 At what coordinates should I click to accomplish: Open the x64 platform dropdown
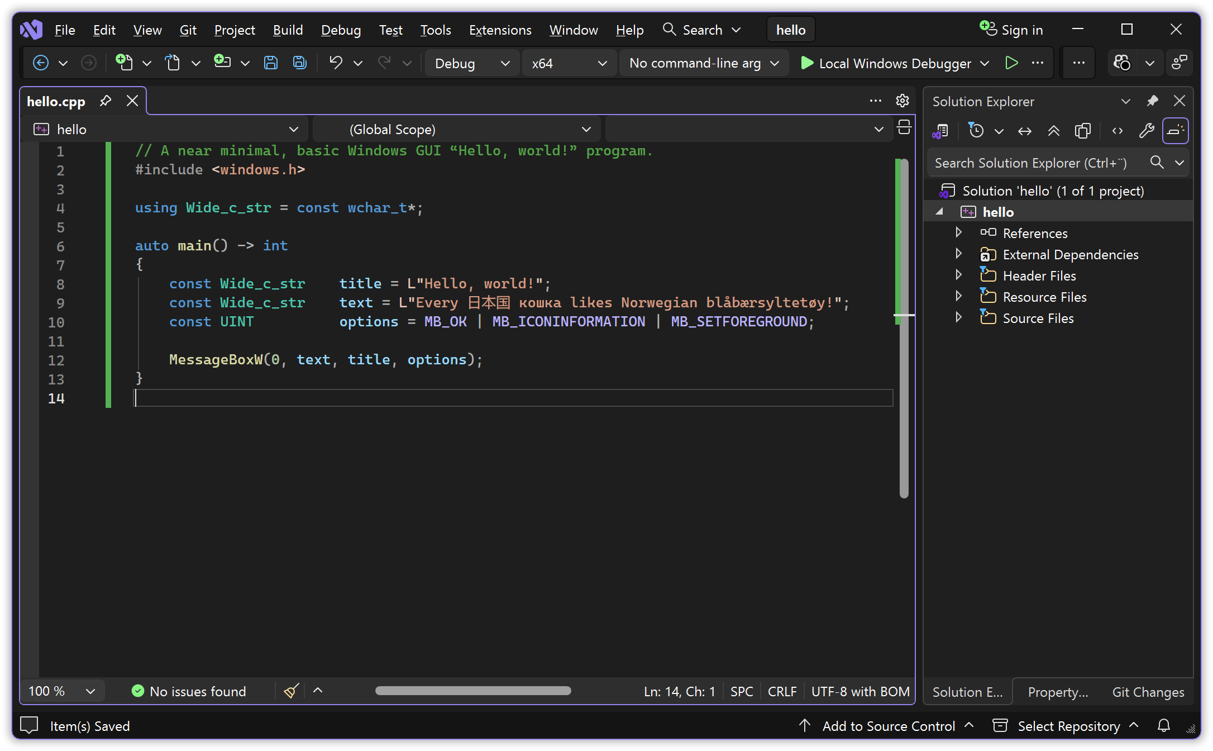point(569,63)
